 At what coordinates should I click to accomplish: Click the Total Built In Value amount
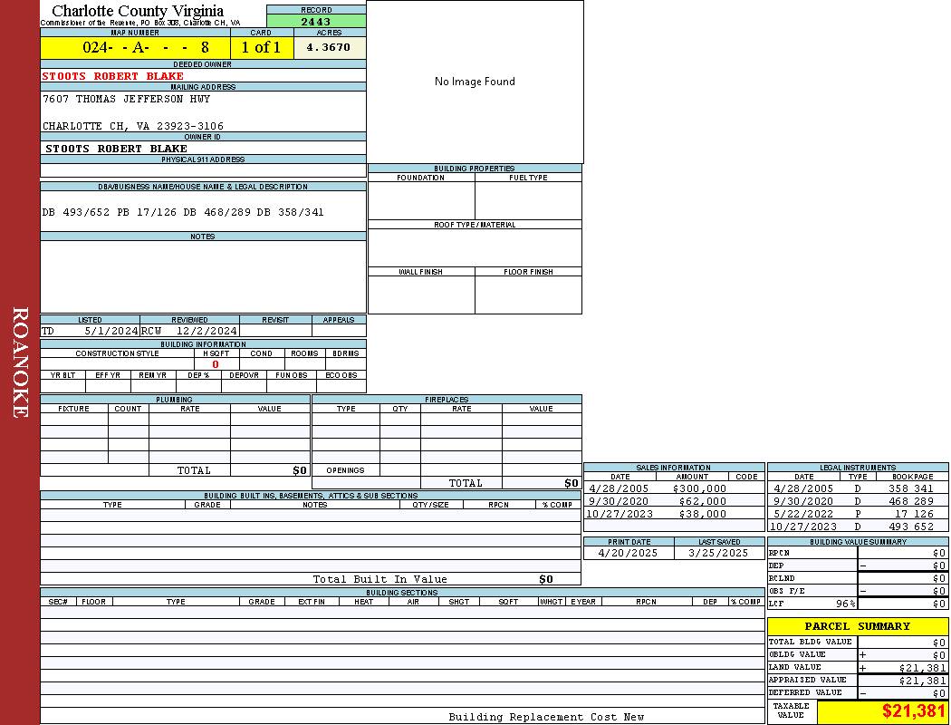pos(545,579)
